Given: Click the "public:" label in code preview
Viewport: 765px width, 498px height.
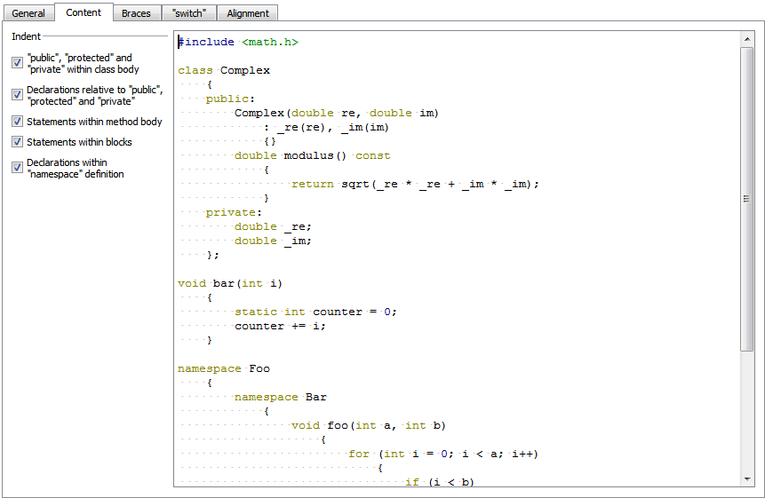Looking at the screenshot, I should tap(230, 99).
